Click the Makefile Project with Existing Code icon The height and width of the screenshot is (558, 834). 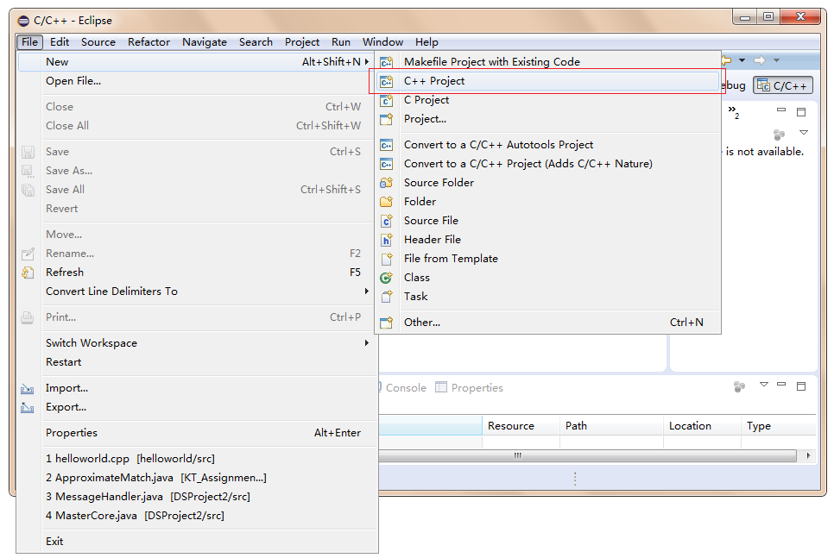387,61
